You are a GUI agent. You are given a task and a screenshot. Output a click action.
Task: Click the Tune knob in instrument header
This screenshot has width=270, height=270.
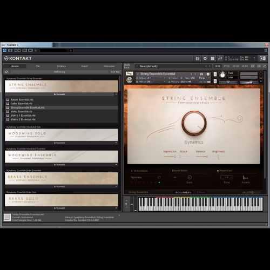tap(222, 75)
